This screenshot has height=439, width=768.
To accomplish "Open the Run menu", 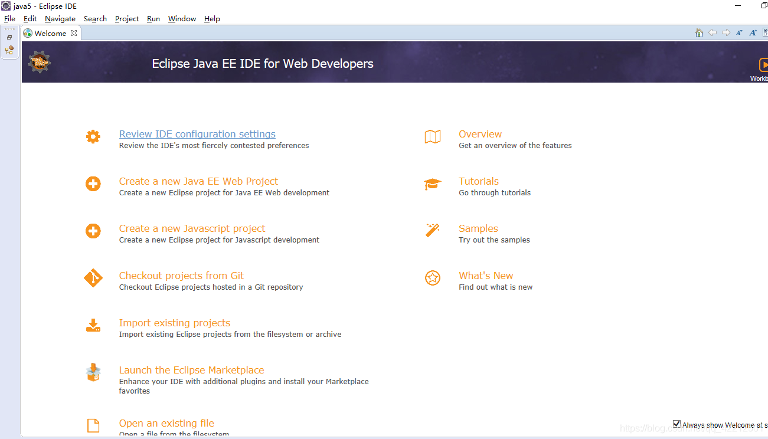I will pos(153,19).
